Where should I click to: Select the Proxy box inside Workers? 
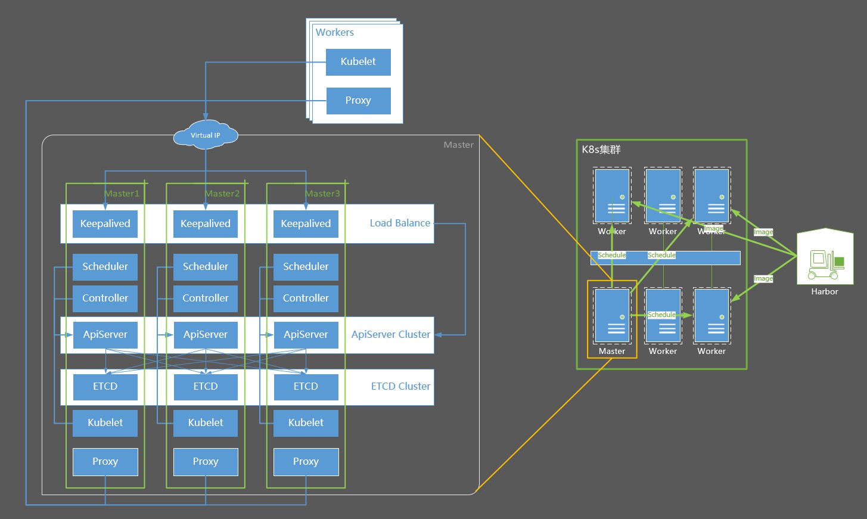pos(358,101)
